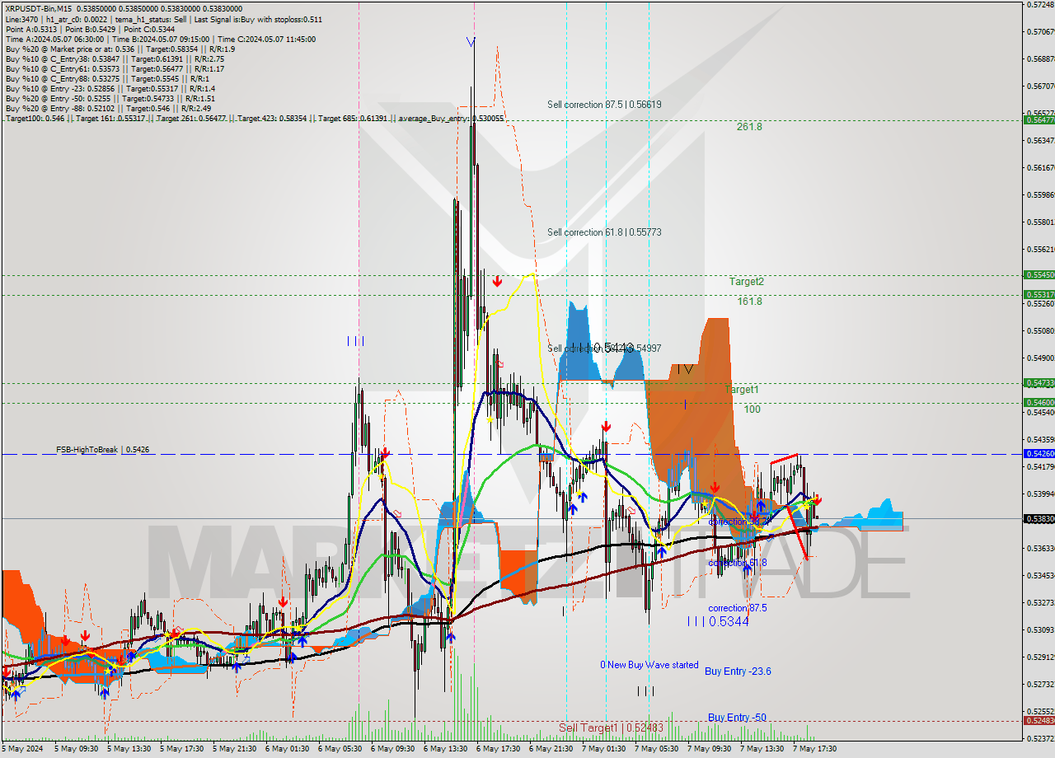This screenshot has height=758, width=1055.
Task: Click the 0.5309 price scale label
Action: coord(1040,630)
